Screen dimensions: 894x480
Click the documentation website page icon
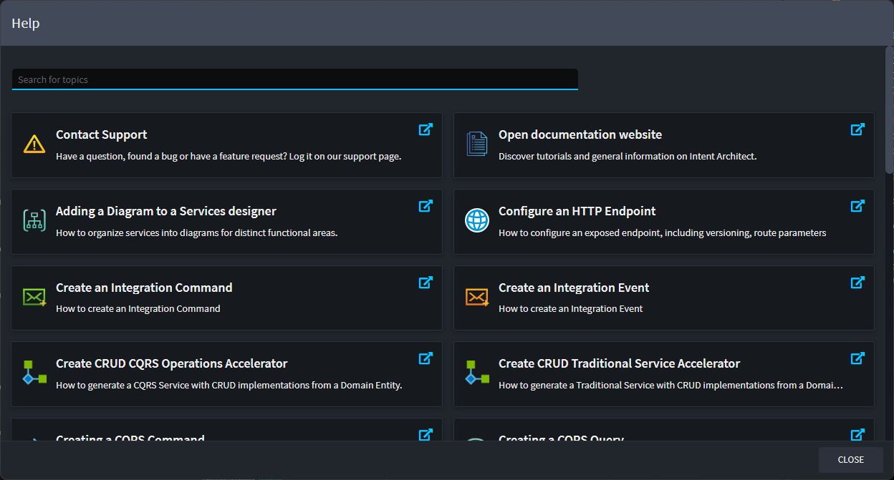476,145
